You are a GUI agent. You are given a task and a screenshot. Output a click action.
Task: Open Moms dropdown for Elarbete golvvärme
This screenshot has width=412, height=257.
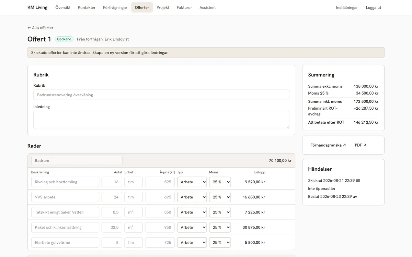(x=220, y=242)
